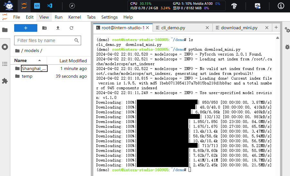The width and height of the screenshot is (290, 176).
Task: Open the Property Inspector gears icon
Action: click(287, 30)
